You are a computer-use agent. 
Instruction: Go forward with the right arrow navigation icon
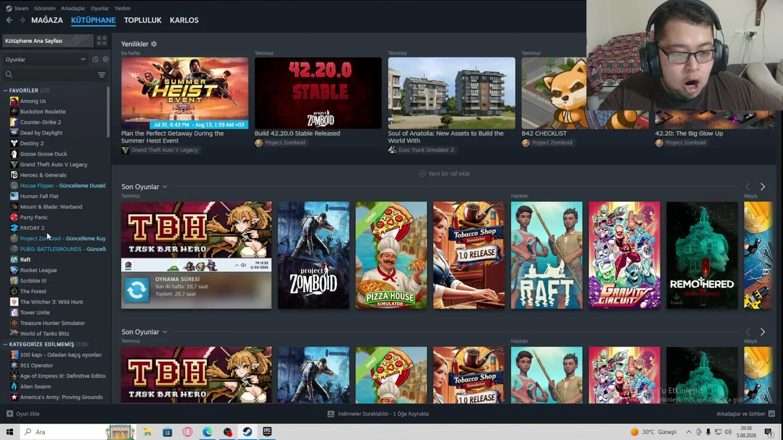tap(22, 20)
